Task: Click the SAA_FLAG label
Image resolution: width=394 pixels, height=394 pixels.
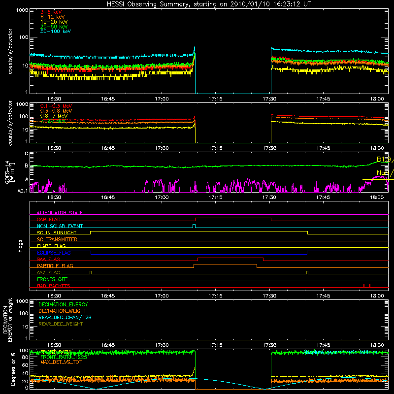Action: 48,259
